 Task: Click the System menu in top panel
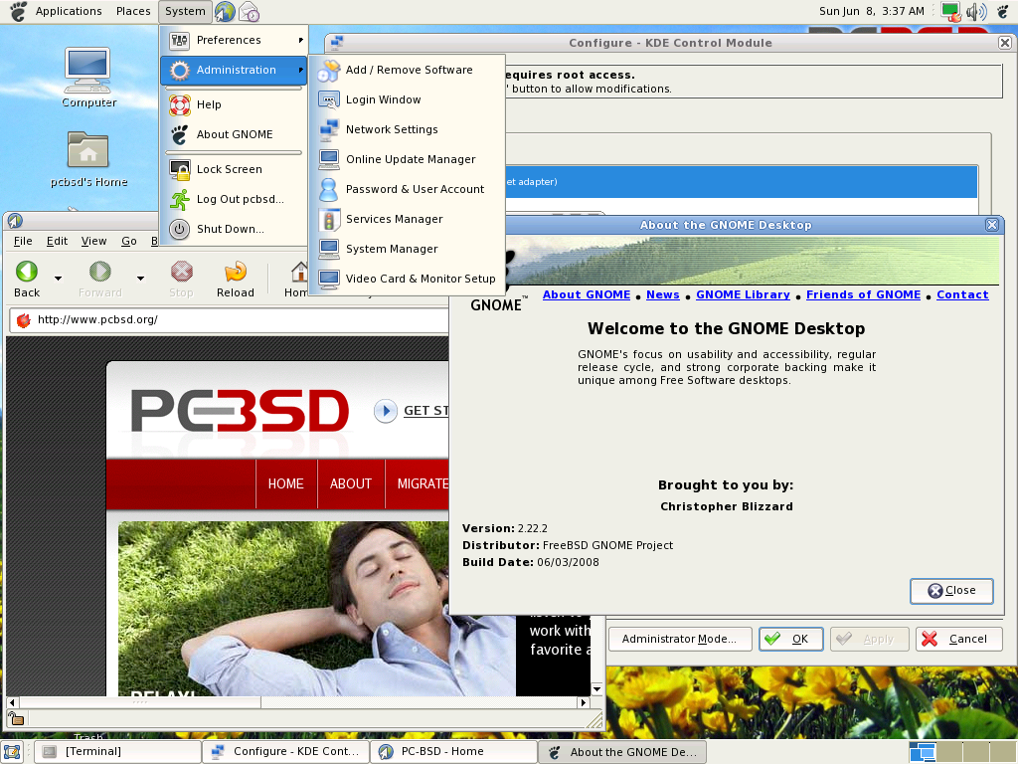(x=185, y=11)
